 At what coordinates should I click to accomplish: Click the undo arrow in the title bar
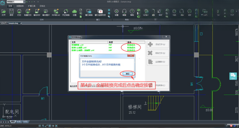pos(27,2)
